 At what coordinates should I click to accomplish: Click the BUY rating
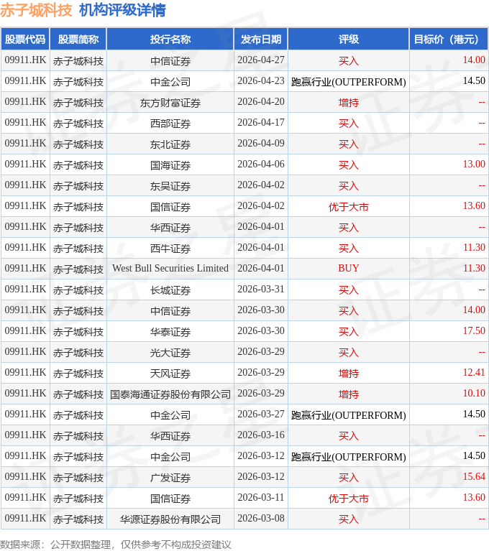tap(349, 268)
